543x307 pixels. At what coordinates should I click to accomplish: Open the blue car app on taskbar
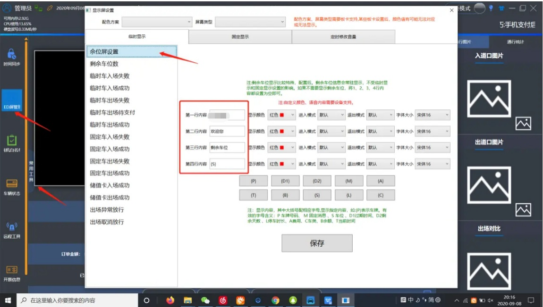(311, 300)
